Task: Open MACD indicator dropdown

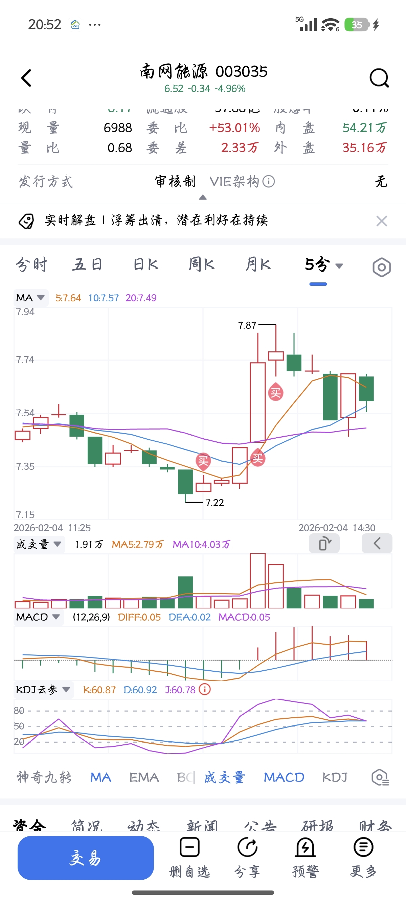Action: (x=38, y=617)
